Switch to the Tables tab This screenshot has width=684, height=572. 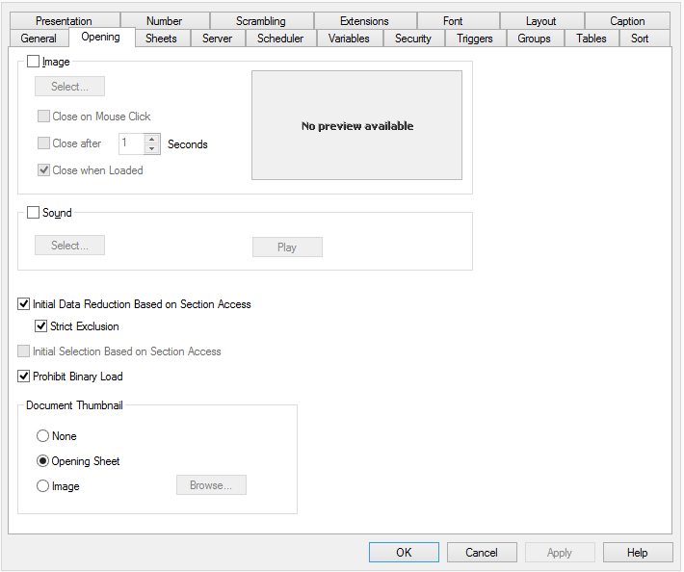point(592,39)
